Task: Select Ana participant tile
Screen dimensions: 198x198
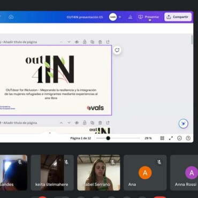Action: click(145, 172)
